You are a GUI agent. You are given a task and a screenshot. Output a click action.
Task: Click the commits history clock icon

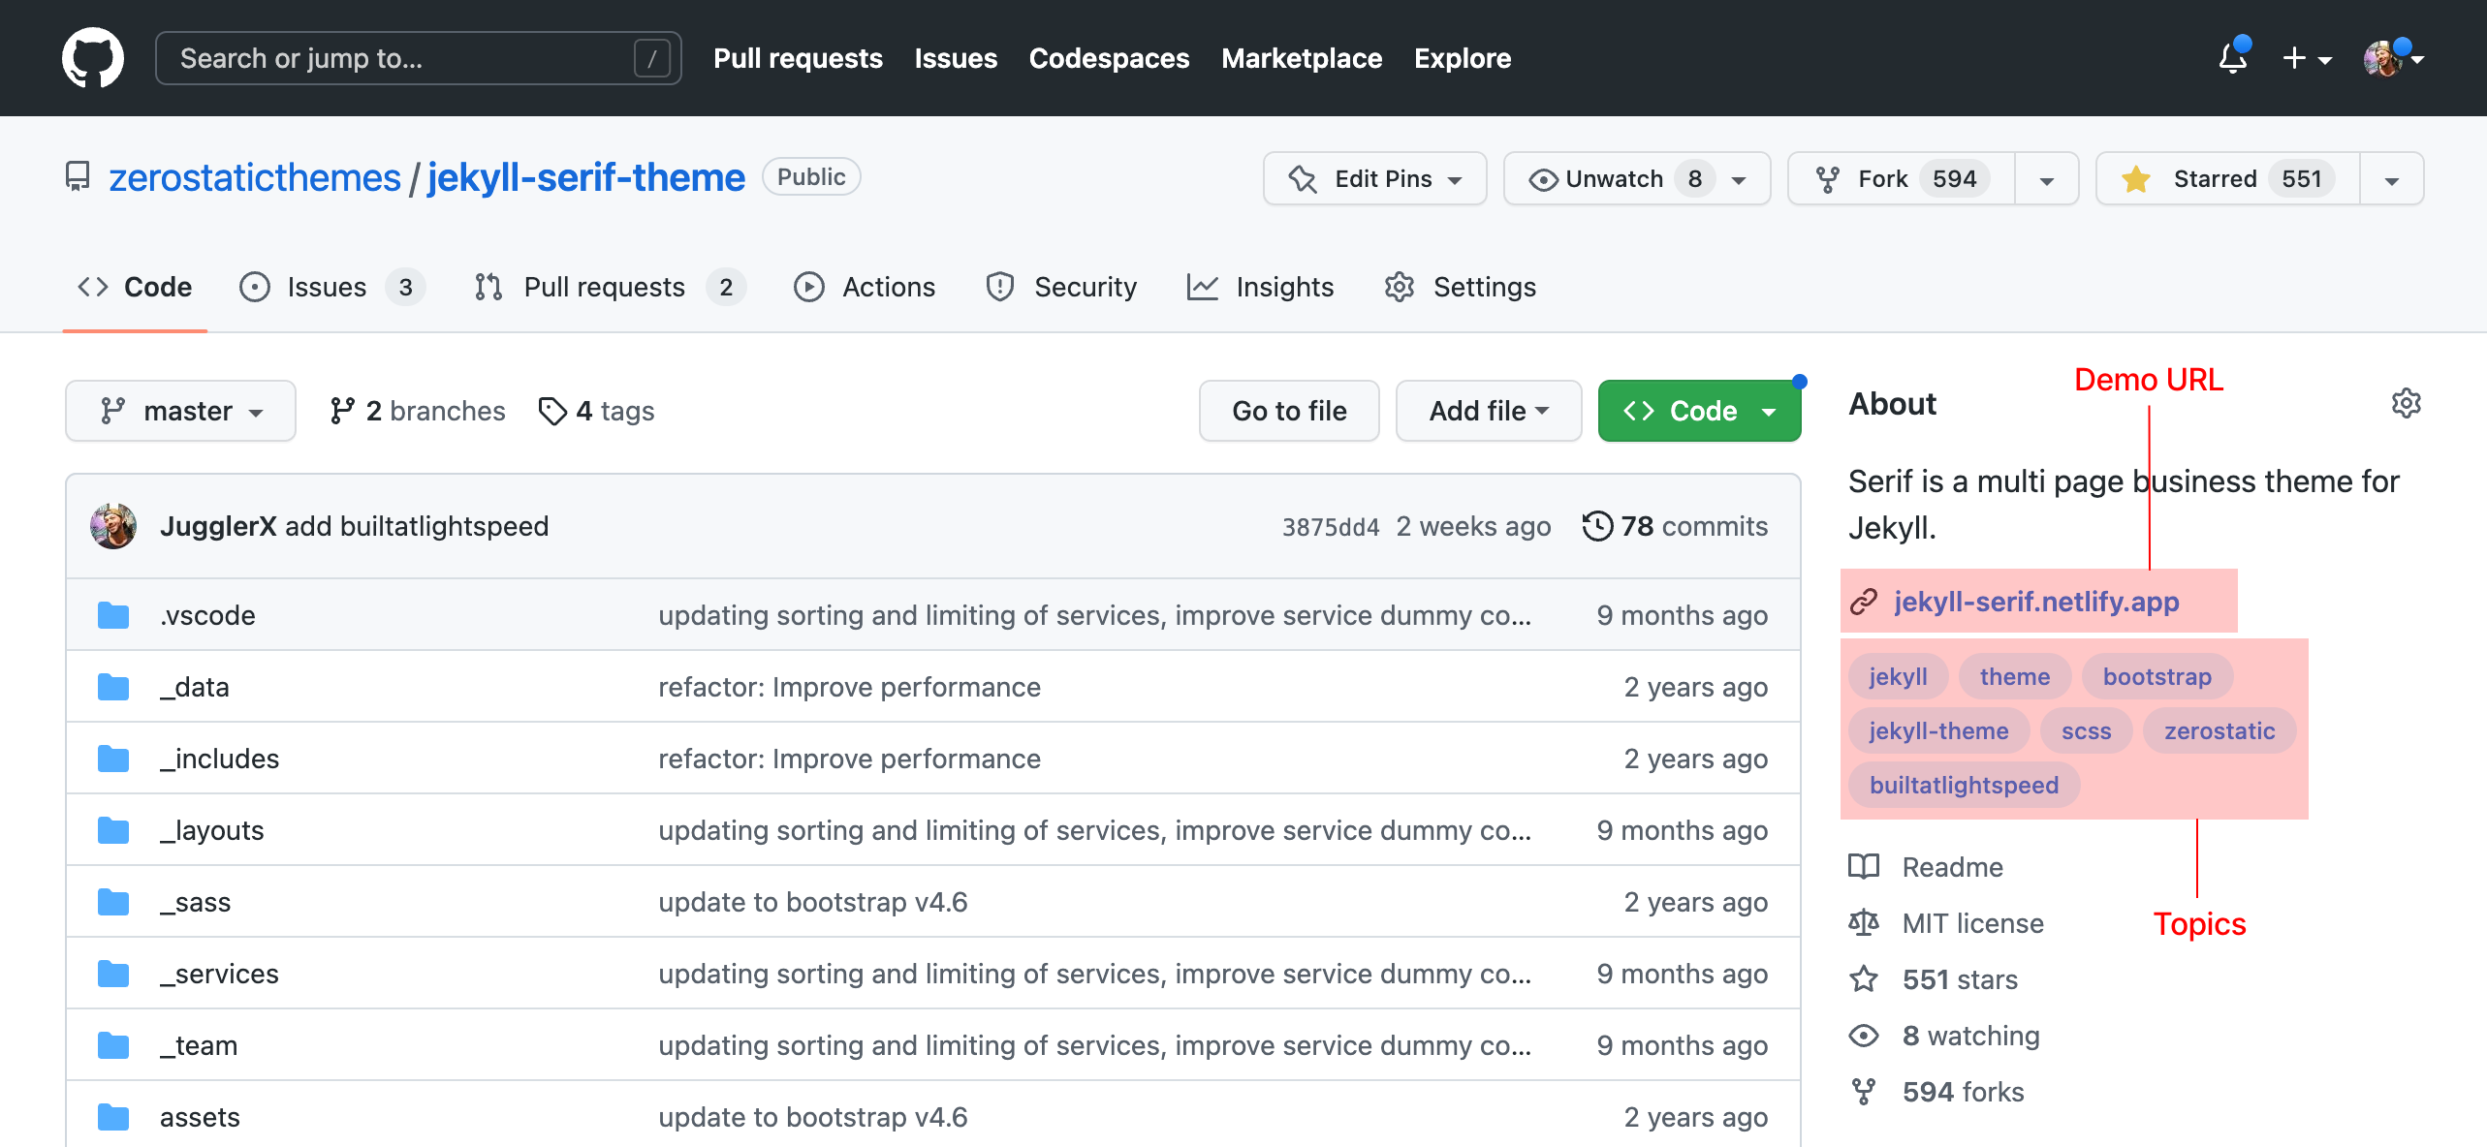1597,526
